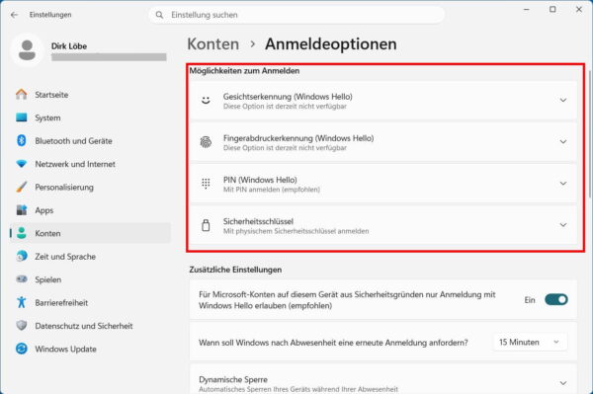Click 'Mit PIN anmelden (empfohlen)' text
Screen dimensions: 593x394
pos(272,190)
